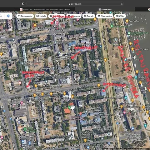Open the privacy shield icon beside address bar
150x150 pixels.
coord(23,4)
